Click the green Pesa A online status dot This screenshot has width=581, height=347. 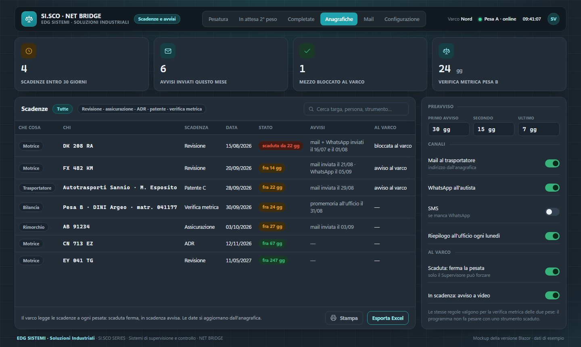point(480,19)
